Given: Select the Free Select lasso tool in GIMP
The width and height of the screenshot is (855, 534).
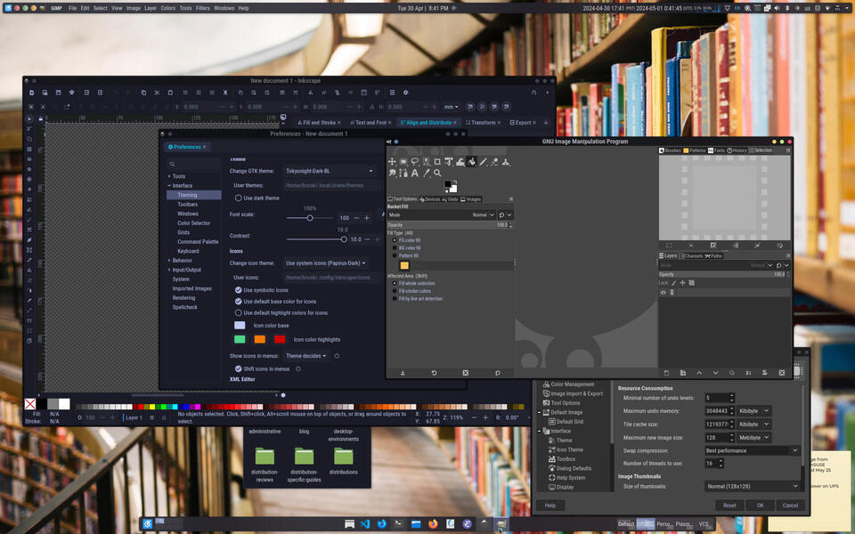Looking at the screenshot, I should coord(415,162).
